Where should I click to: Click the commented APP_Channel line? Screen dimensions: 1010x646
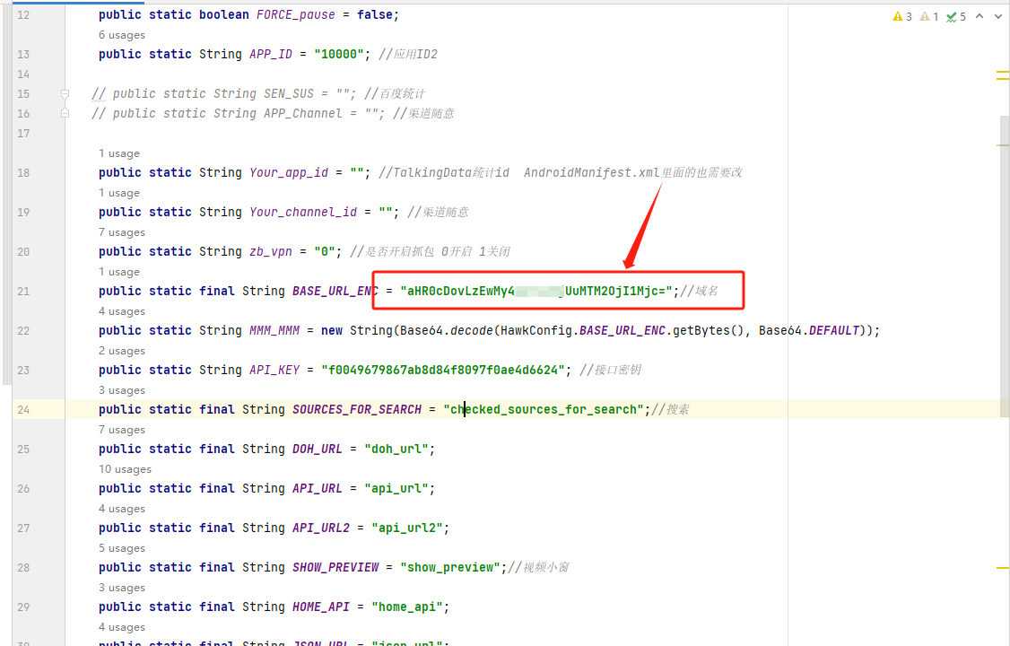tap(273, 113)
